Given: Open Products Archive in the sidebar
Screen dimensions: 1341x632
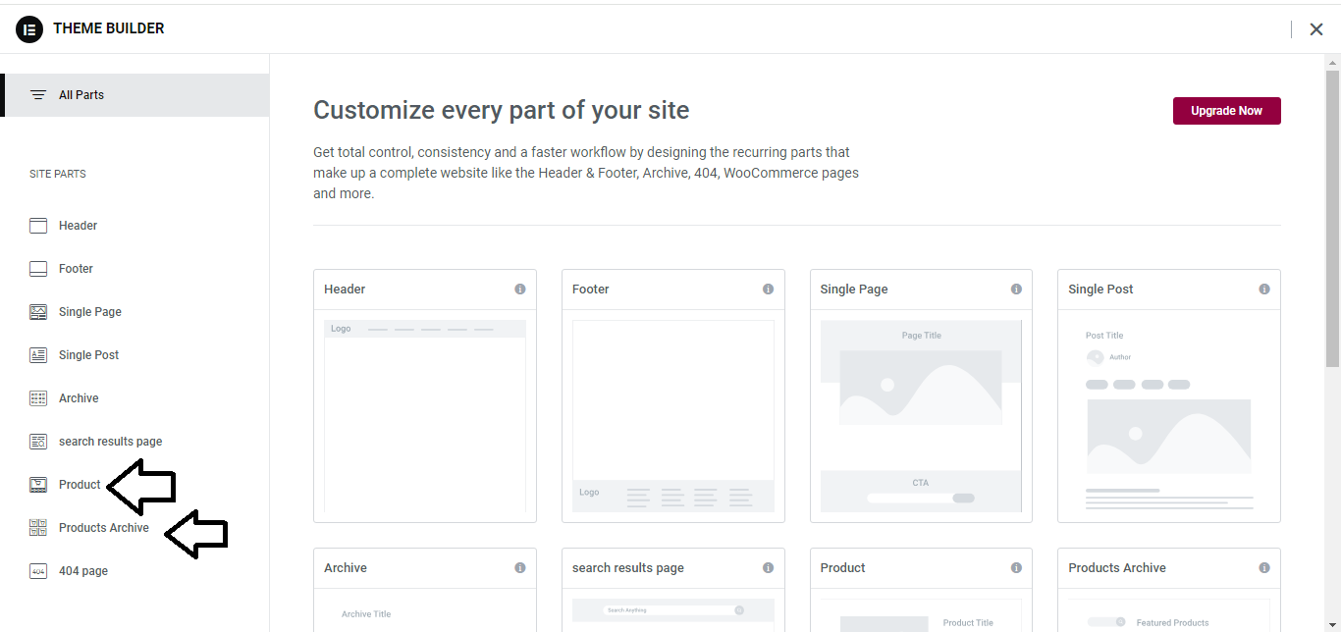Looking at the screenshot, I should (104, 528).
